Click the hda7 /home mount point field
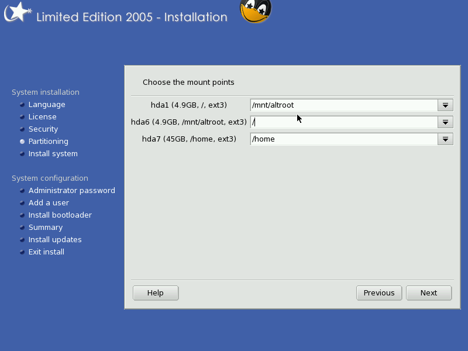This screenshot has height=351, width=468. coord(344,139)
